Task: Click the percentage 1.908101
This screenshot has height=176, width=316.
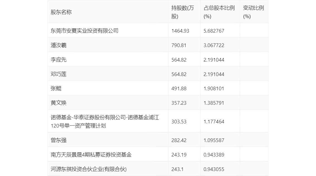Action: pyautogui.click(x=214, y=89)
